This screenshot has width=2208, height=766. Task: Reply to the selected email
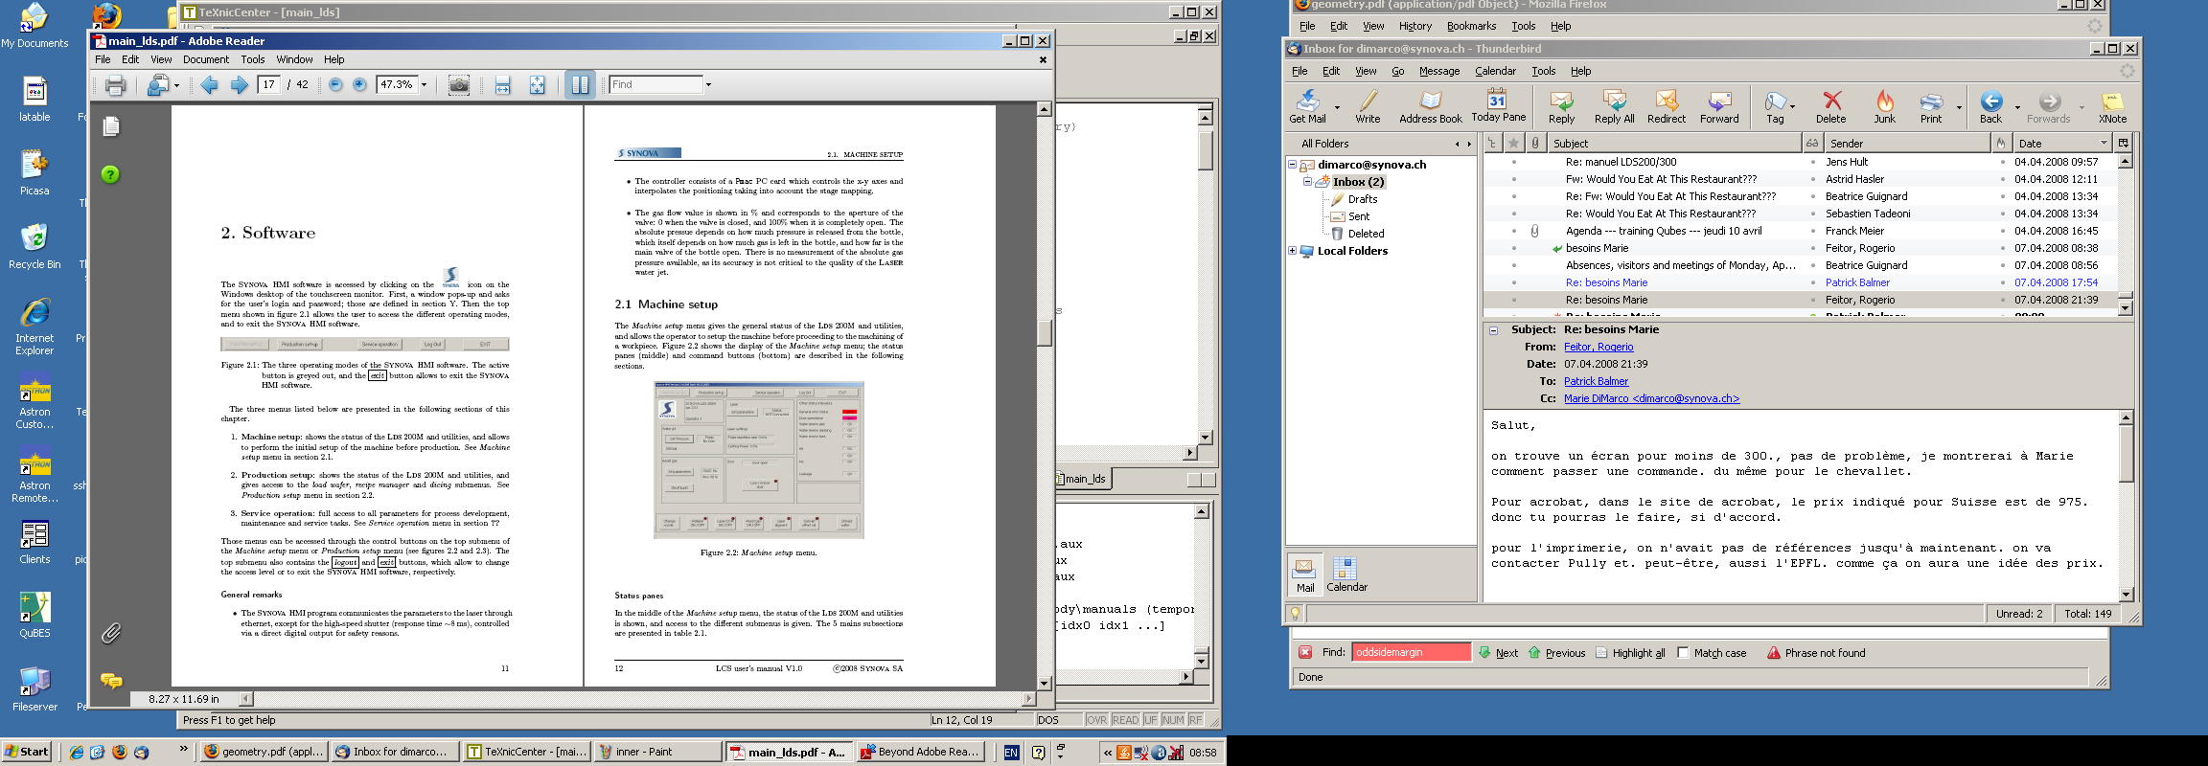(1561, 106)
